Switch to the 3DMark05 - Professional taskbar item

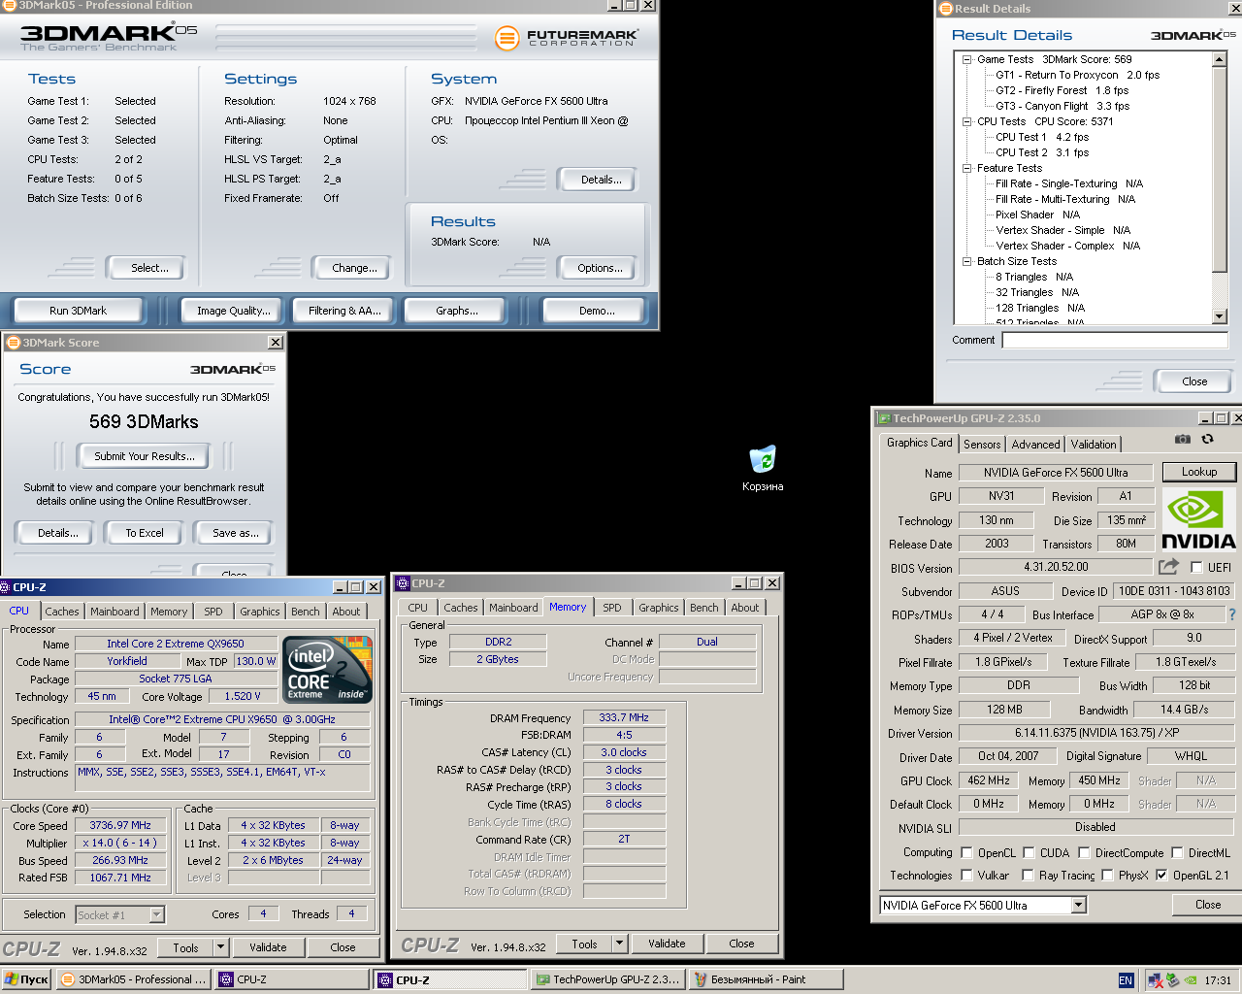(133, 979)
